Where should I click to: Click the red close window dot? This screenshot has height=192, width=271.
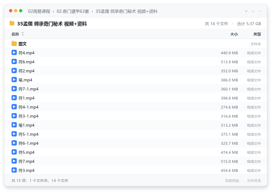[x=11, y=11]
